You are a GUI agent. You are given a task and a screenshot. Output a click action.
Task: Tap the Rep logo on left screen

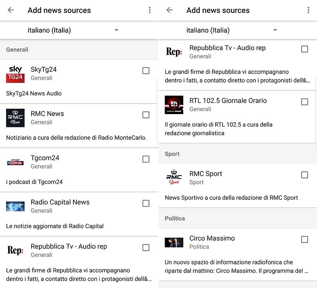tap(15, 250)
